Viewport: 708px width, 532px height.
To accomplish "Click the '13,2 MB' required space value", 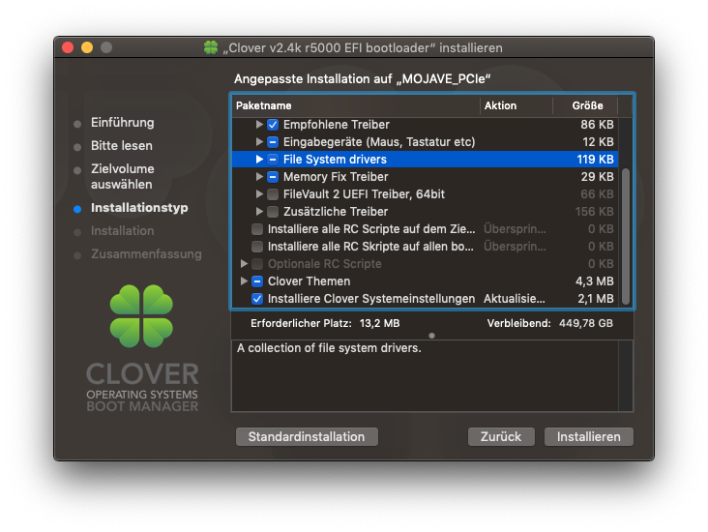I will (380, 323).
